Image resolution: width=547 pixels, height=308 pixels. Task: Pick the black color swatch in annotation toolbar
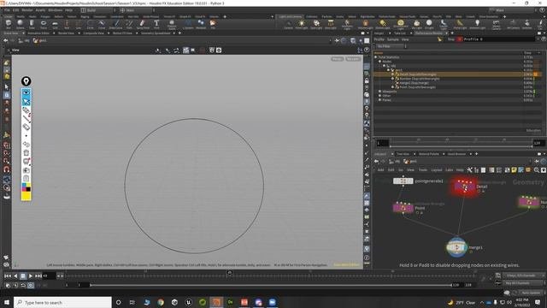[x=28, y=189]
